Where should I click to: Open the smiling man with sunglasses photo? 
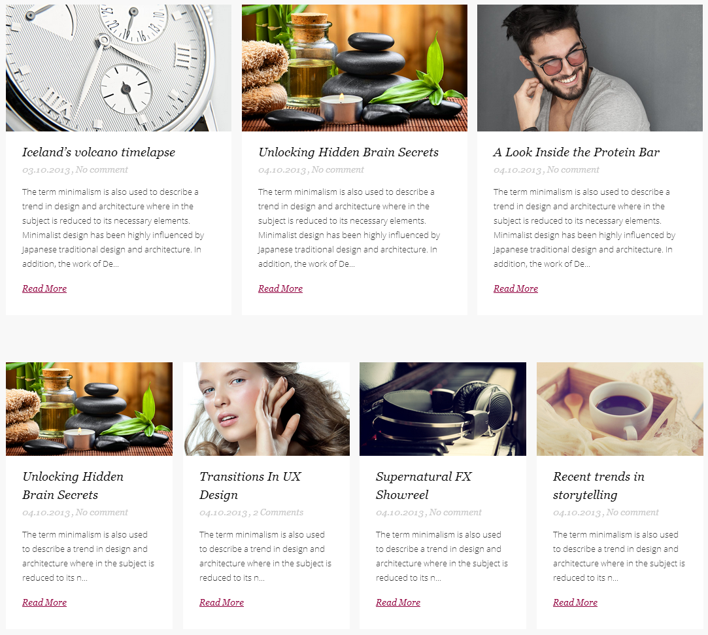(x=590, y=68)
